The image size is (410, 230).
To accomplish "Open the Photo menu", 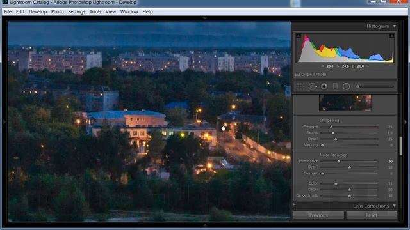I will [57, 11].
